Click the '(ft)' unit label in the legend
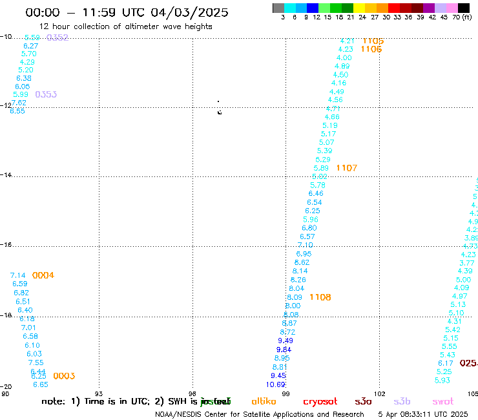478x420 pixels. 467,17
